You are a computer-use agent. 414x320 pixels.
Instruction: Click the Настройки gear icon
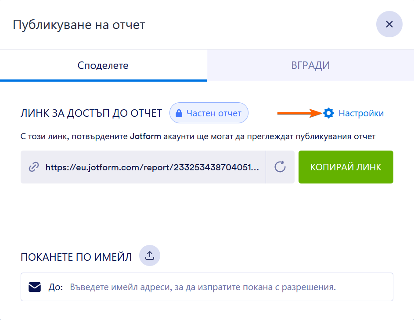[328, 113]
